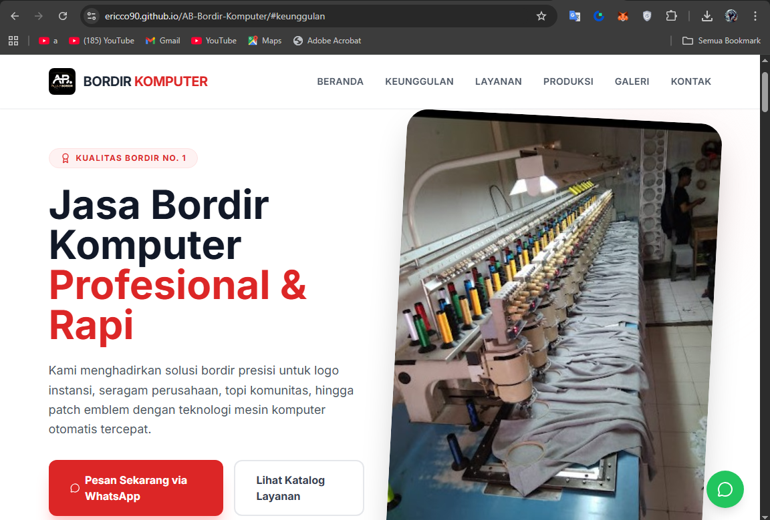770x520 pixels.
Task: Open the KONTAK navigation item
Action: (x=691, y=81)
